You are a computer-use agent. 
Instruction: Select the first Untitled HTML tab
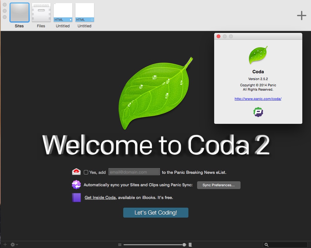[x=63, y=12]
